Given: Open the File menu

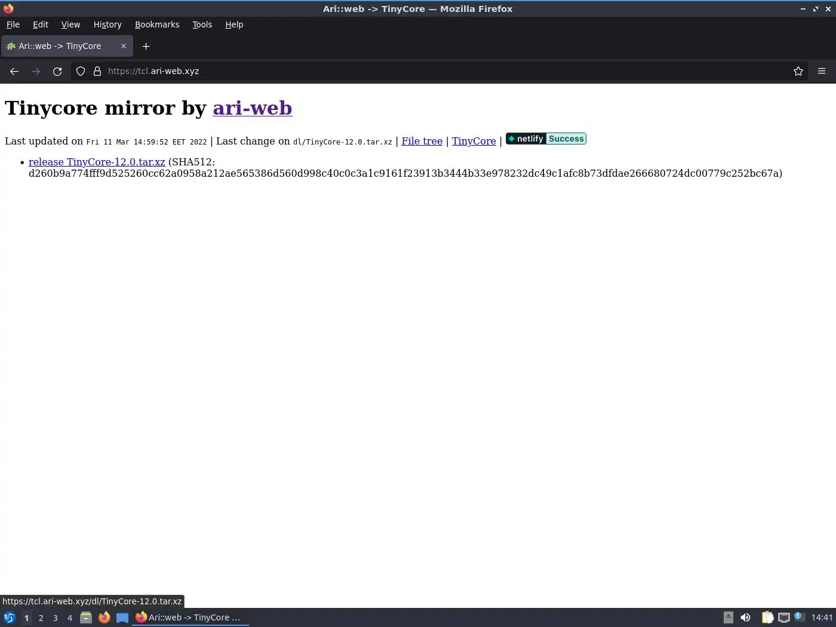Looking at the screenshot, I should point(13,24).
